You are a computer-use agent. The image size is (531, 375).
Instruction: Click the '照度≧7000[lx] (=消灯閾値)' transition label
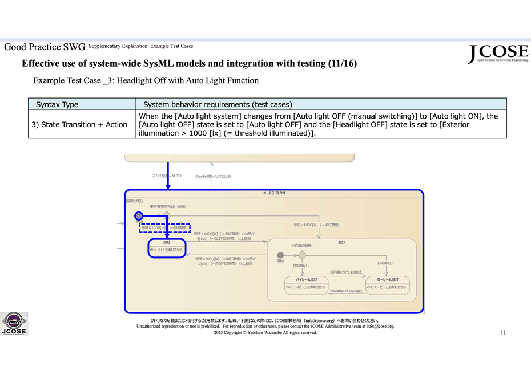point(226,259)
